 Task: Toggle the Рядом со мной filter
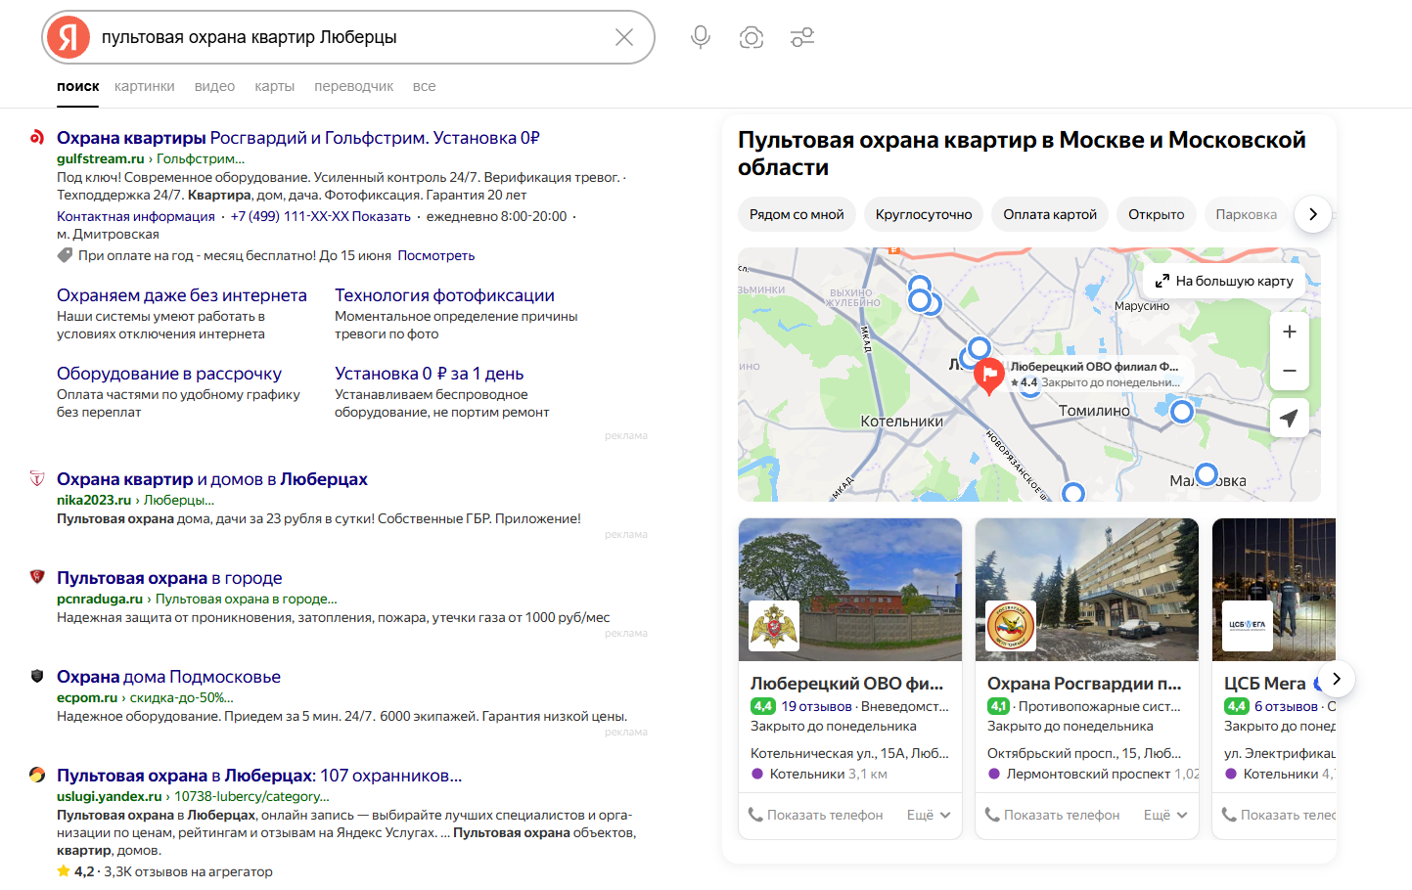(797, 214)
